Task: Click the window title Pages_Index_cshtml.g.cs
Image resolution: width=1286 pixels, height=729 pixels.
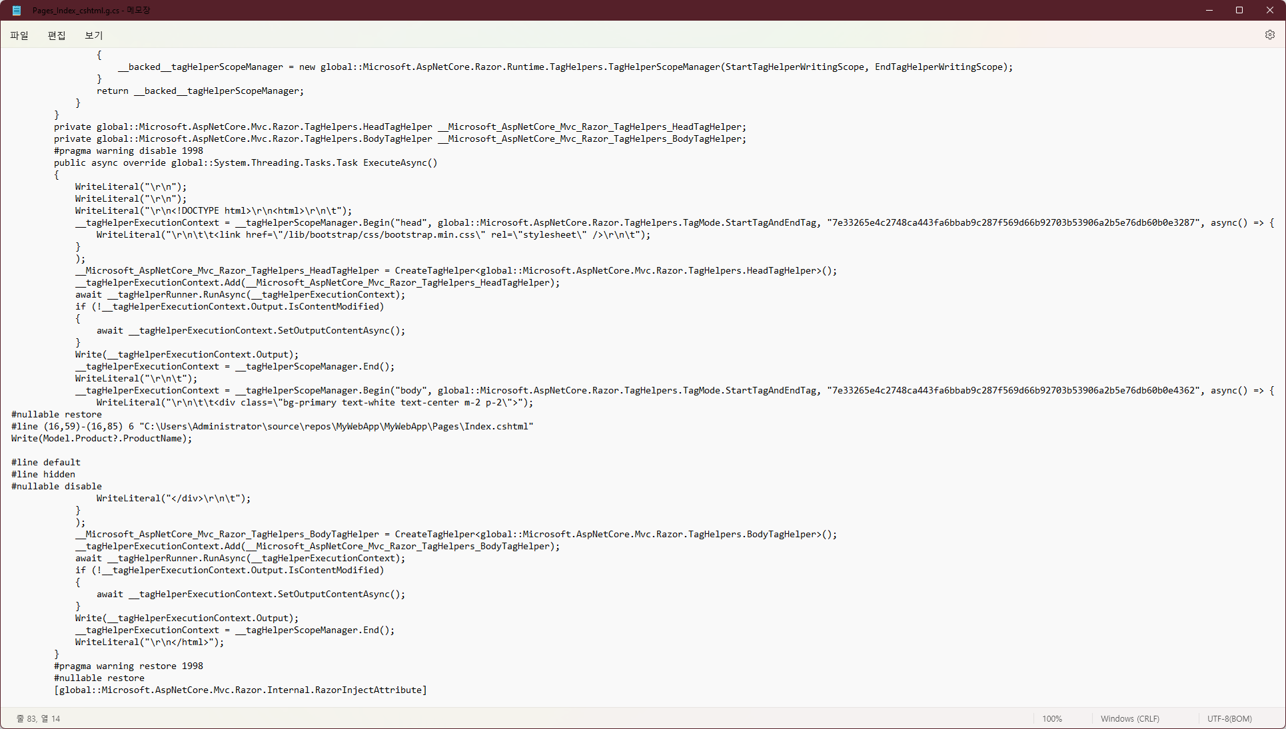Action: [x=76, y=10]
